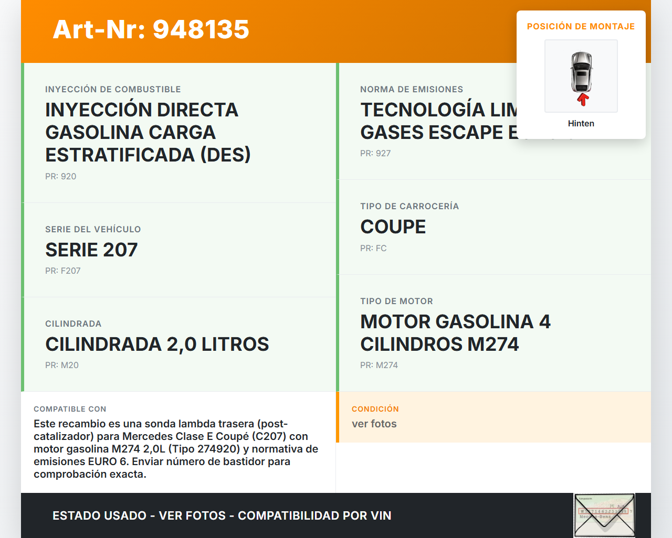Viewport: 672px width, 538px height.
Task: Click the lambda sensor compatibility description paragraph
Action: 176,449
